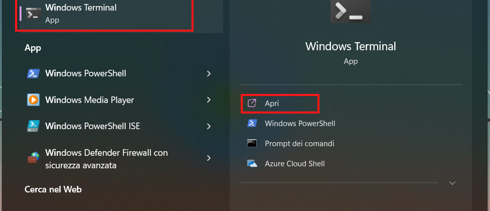Expand Windows Media Player result chevron
490x211 pixels.
[x=209, y=100]
